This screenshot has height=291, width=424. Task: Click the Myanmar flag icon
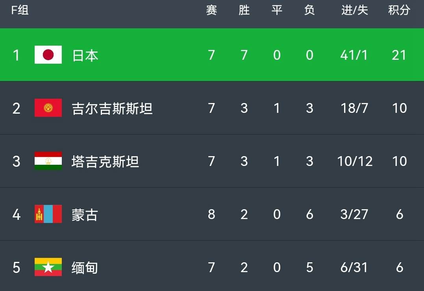point(48,267)
